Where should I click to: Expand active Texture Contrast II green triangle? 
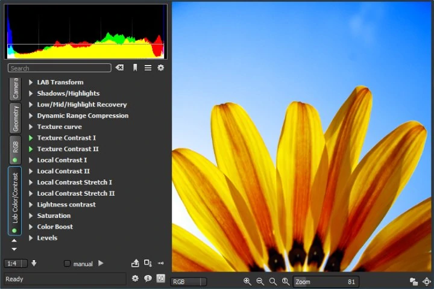[x=31, y=149]
